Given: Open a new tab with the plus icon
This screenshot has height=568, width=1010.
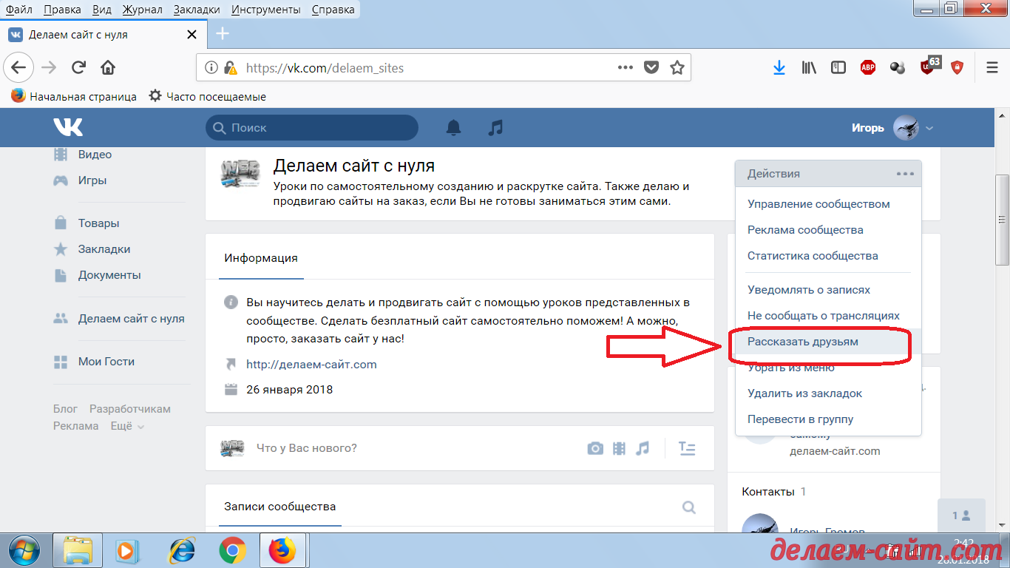Looking at the screenshot, I should 222,34.
